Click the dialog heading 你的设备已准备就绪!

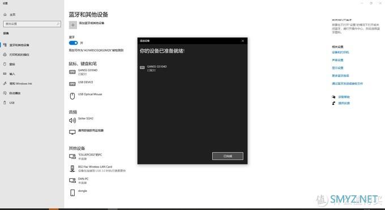(162, 51)
